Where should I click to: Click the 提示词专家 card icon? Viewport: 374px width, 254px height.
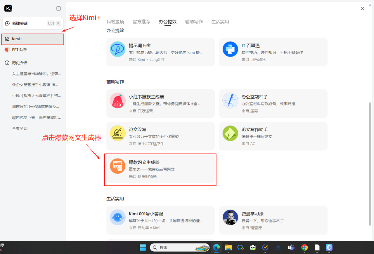click(x=117, y=49)
